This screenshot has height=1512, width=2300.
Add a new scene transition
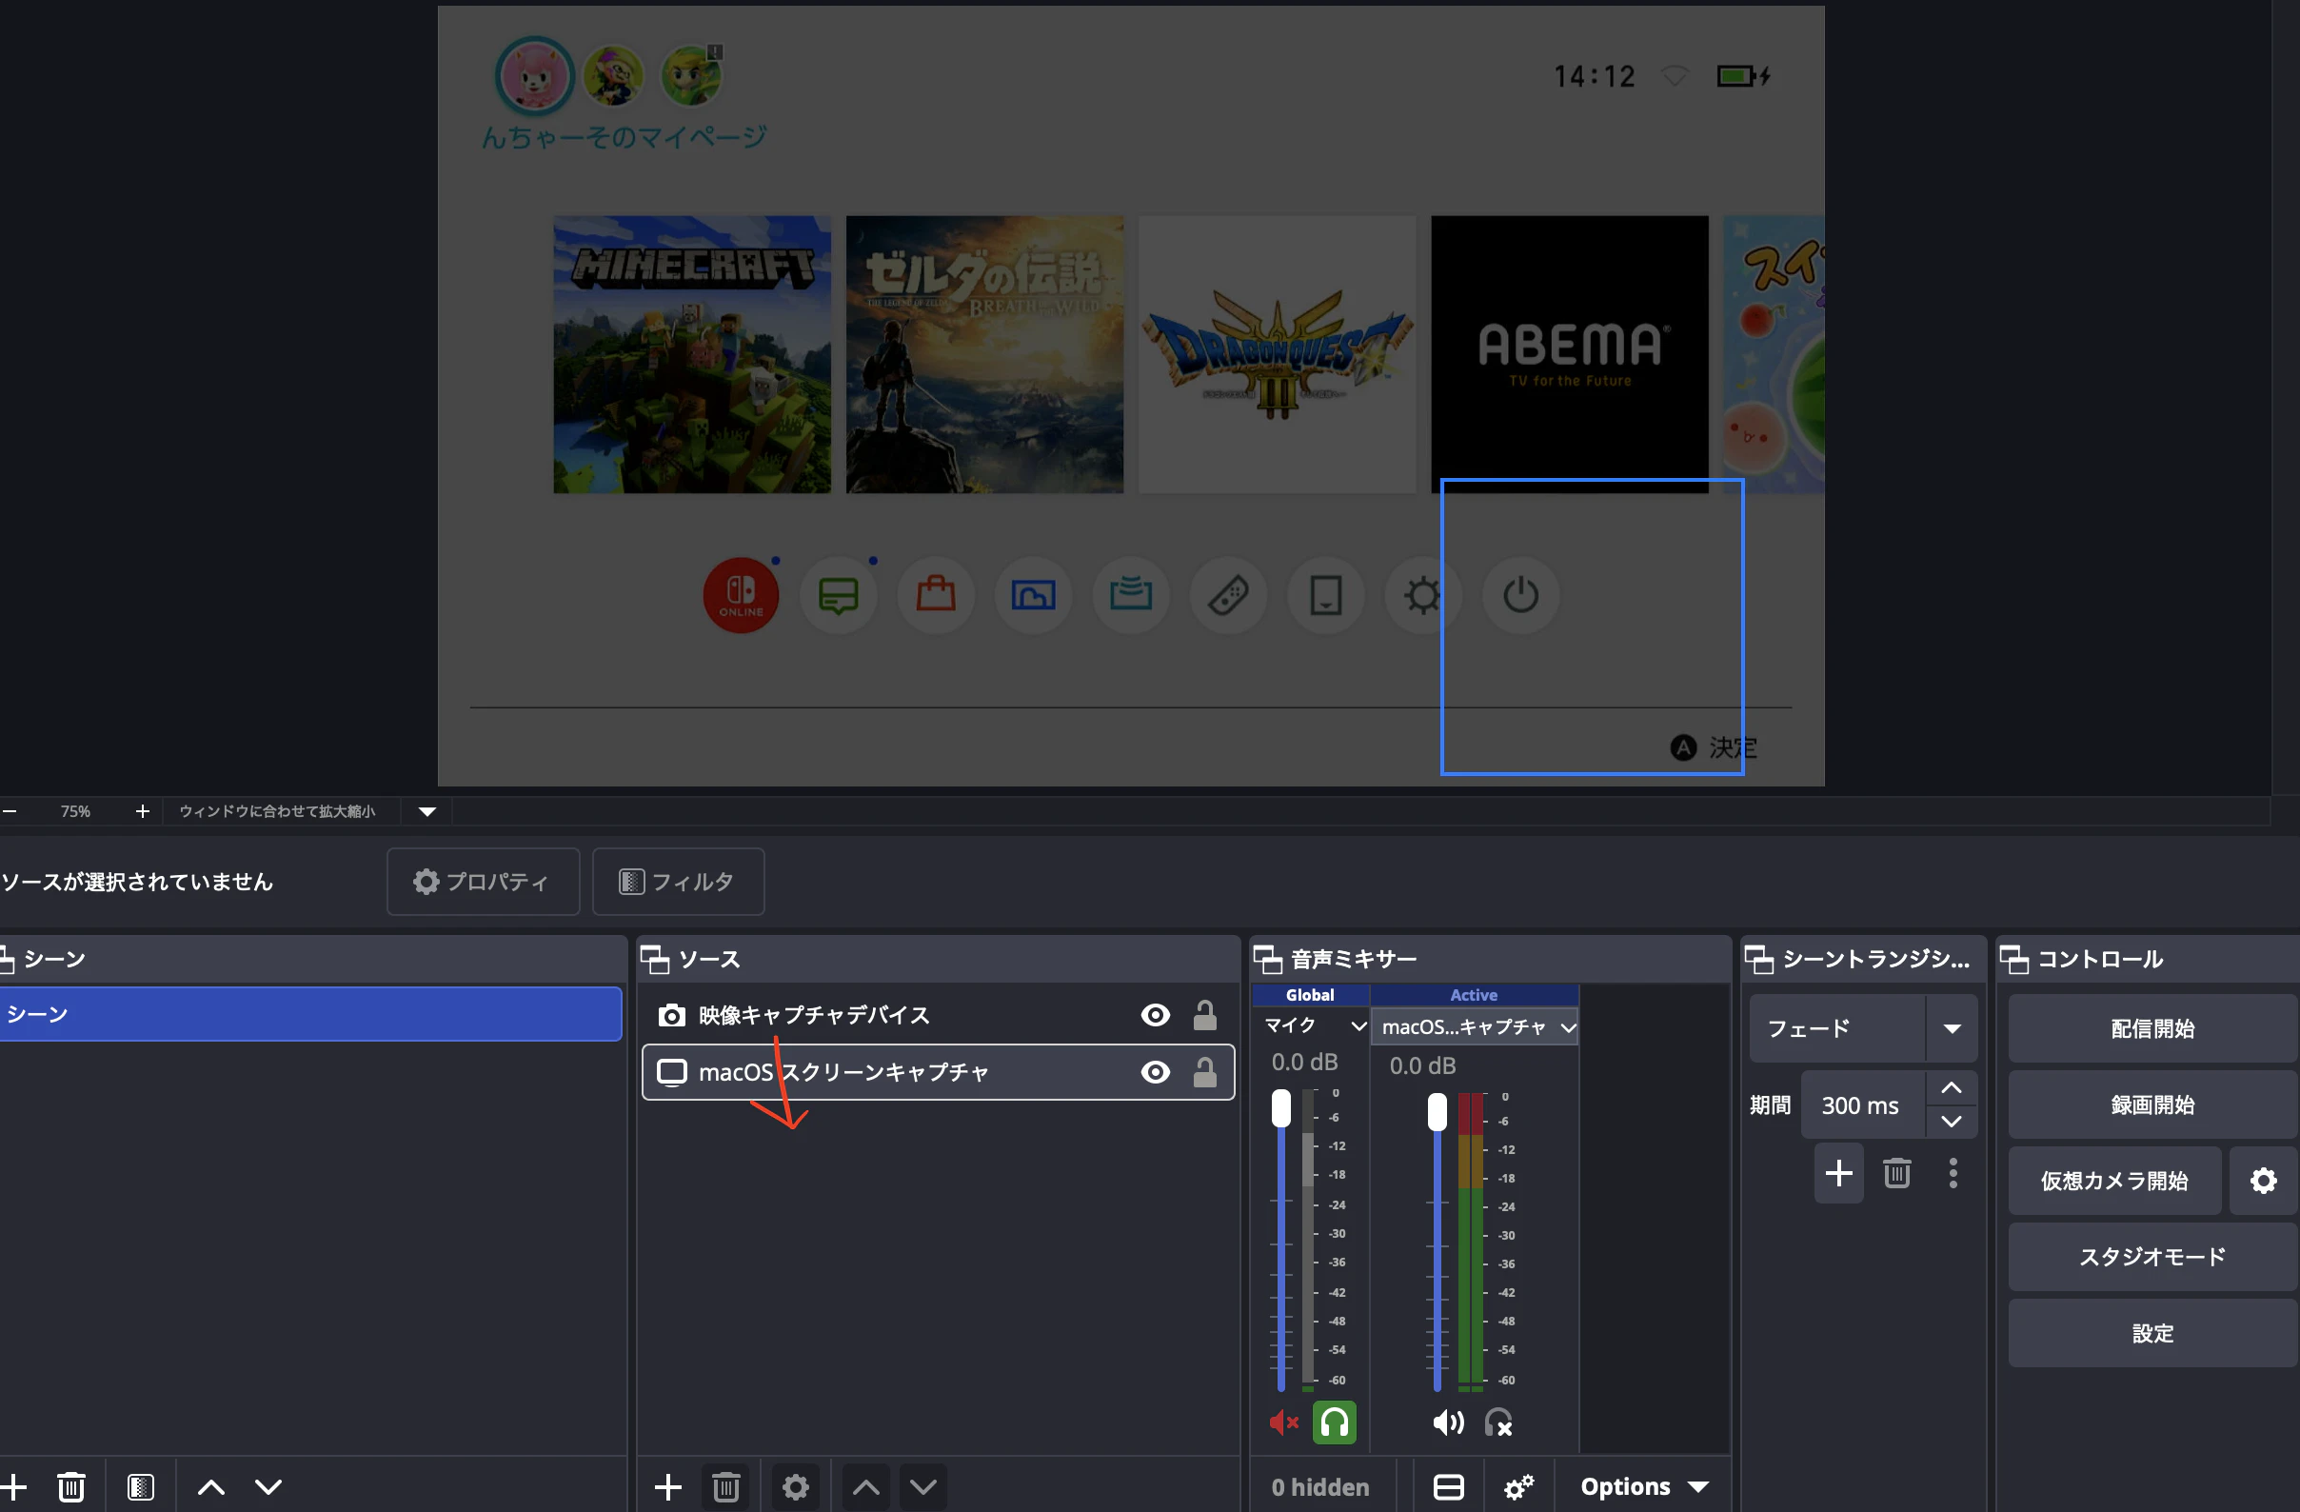click(1838, 1173)
